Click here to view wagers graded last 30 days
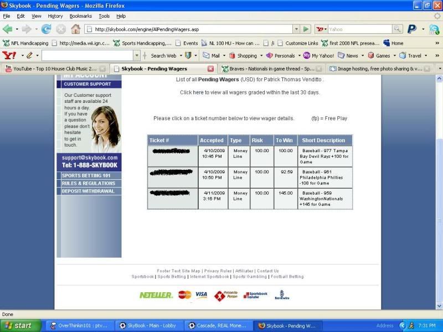Viewport: 443px width, 332px height. point(250,92)
